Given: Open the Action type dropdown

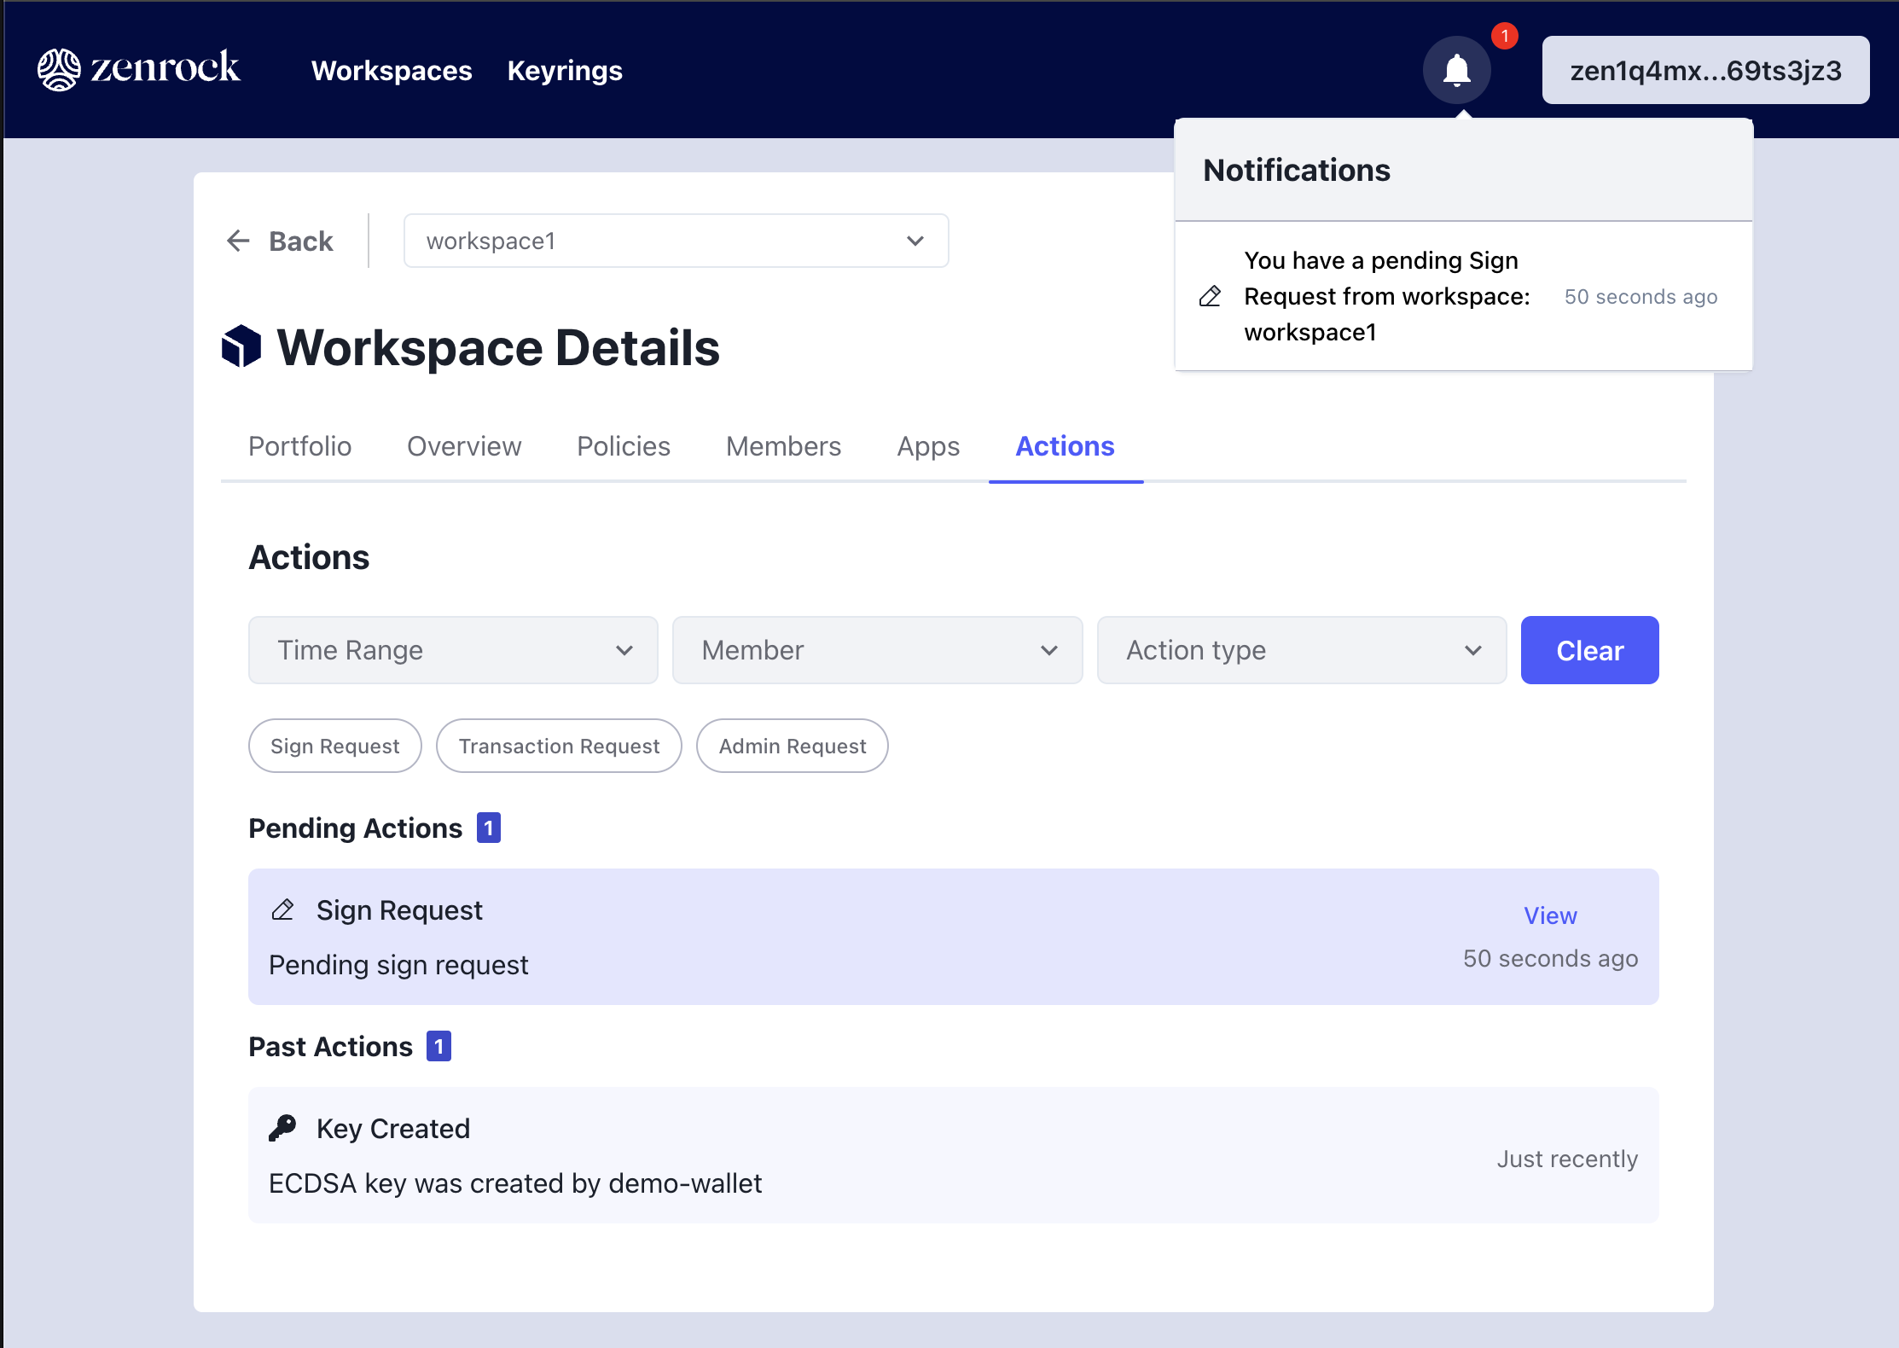Looking at the screenshot, I should (x=1302, y=650).
